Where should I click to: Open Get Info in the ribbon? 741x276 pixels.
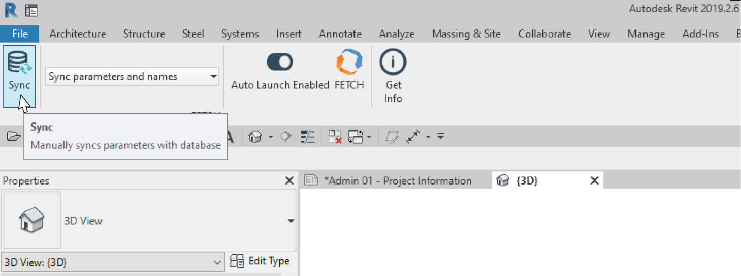393,76
